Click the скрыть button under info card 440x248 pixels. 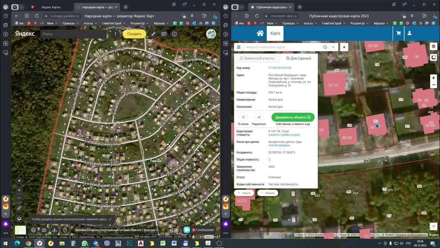click(x=244, y=193)
